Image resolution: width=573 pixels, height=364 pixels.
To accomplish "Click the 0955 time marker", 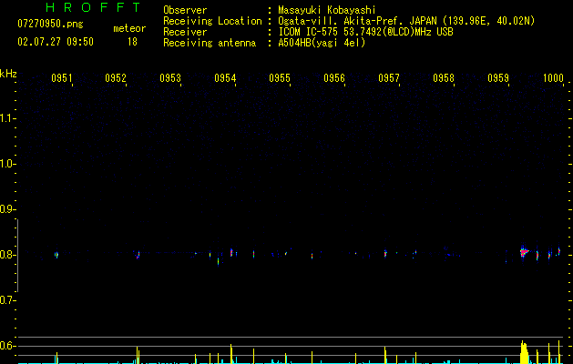I will (x=279, y=78).
